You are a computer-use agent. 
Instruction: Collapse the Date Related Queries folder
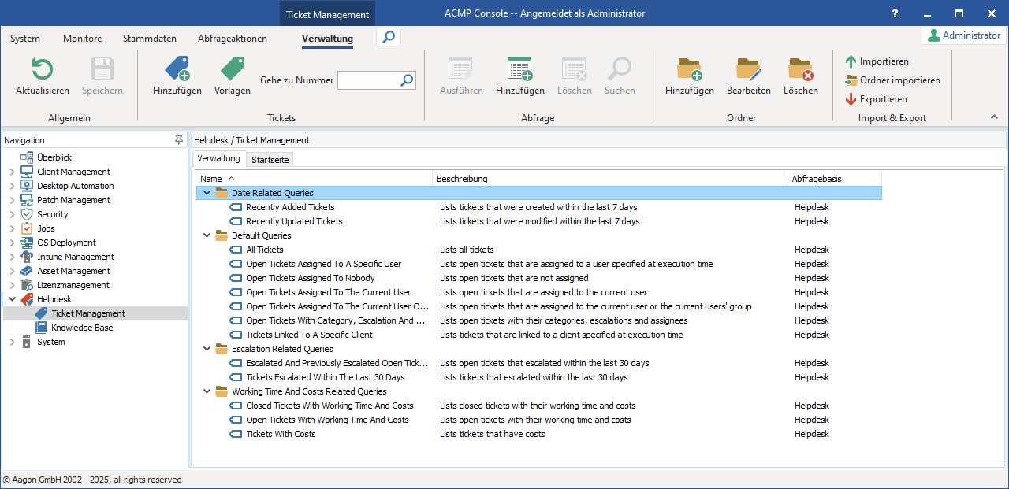tap(207, 193)
